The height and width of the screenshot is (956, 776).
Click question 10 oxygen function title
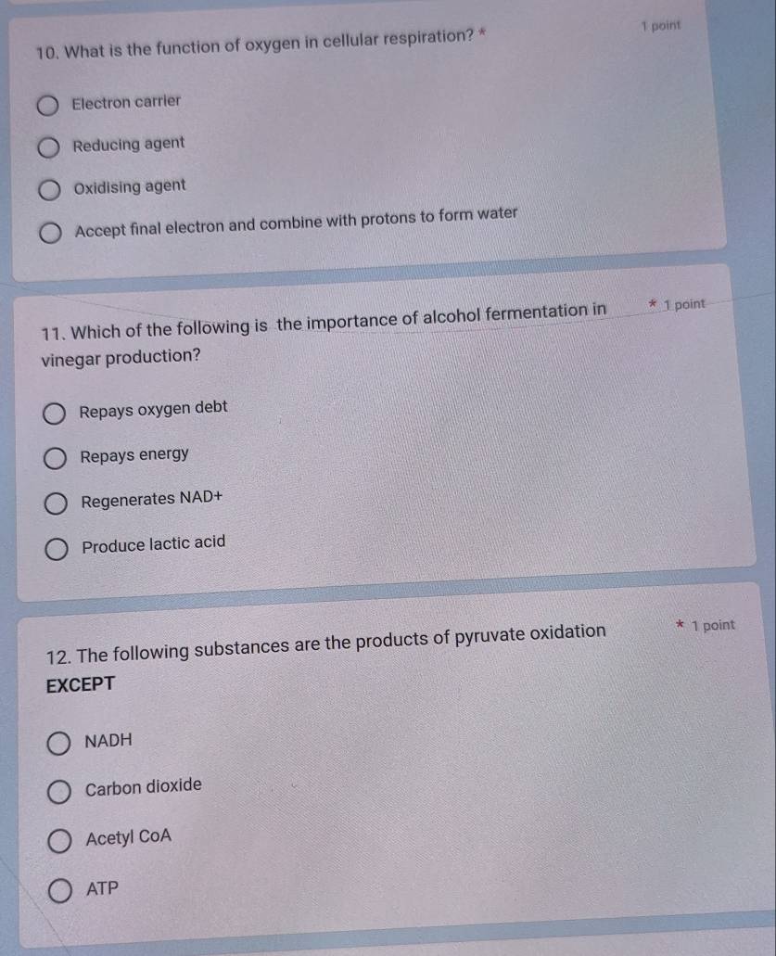[261, 44]
